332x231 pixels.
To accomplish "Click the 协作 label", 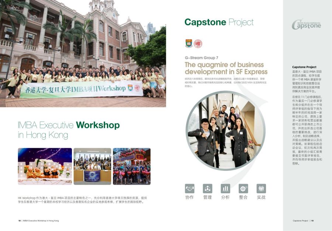I will tap(190, 197).
